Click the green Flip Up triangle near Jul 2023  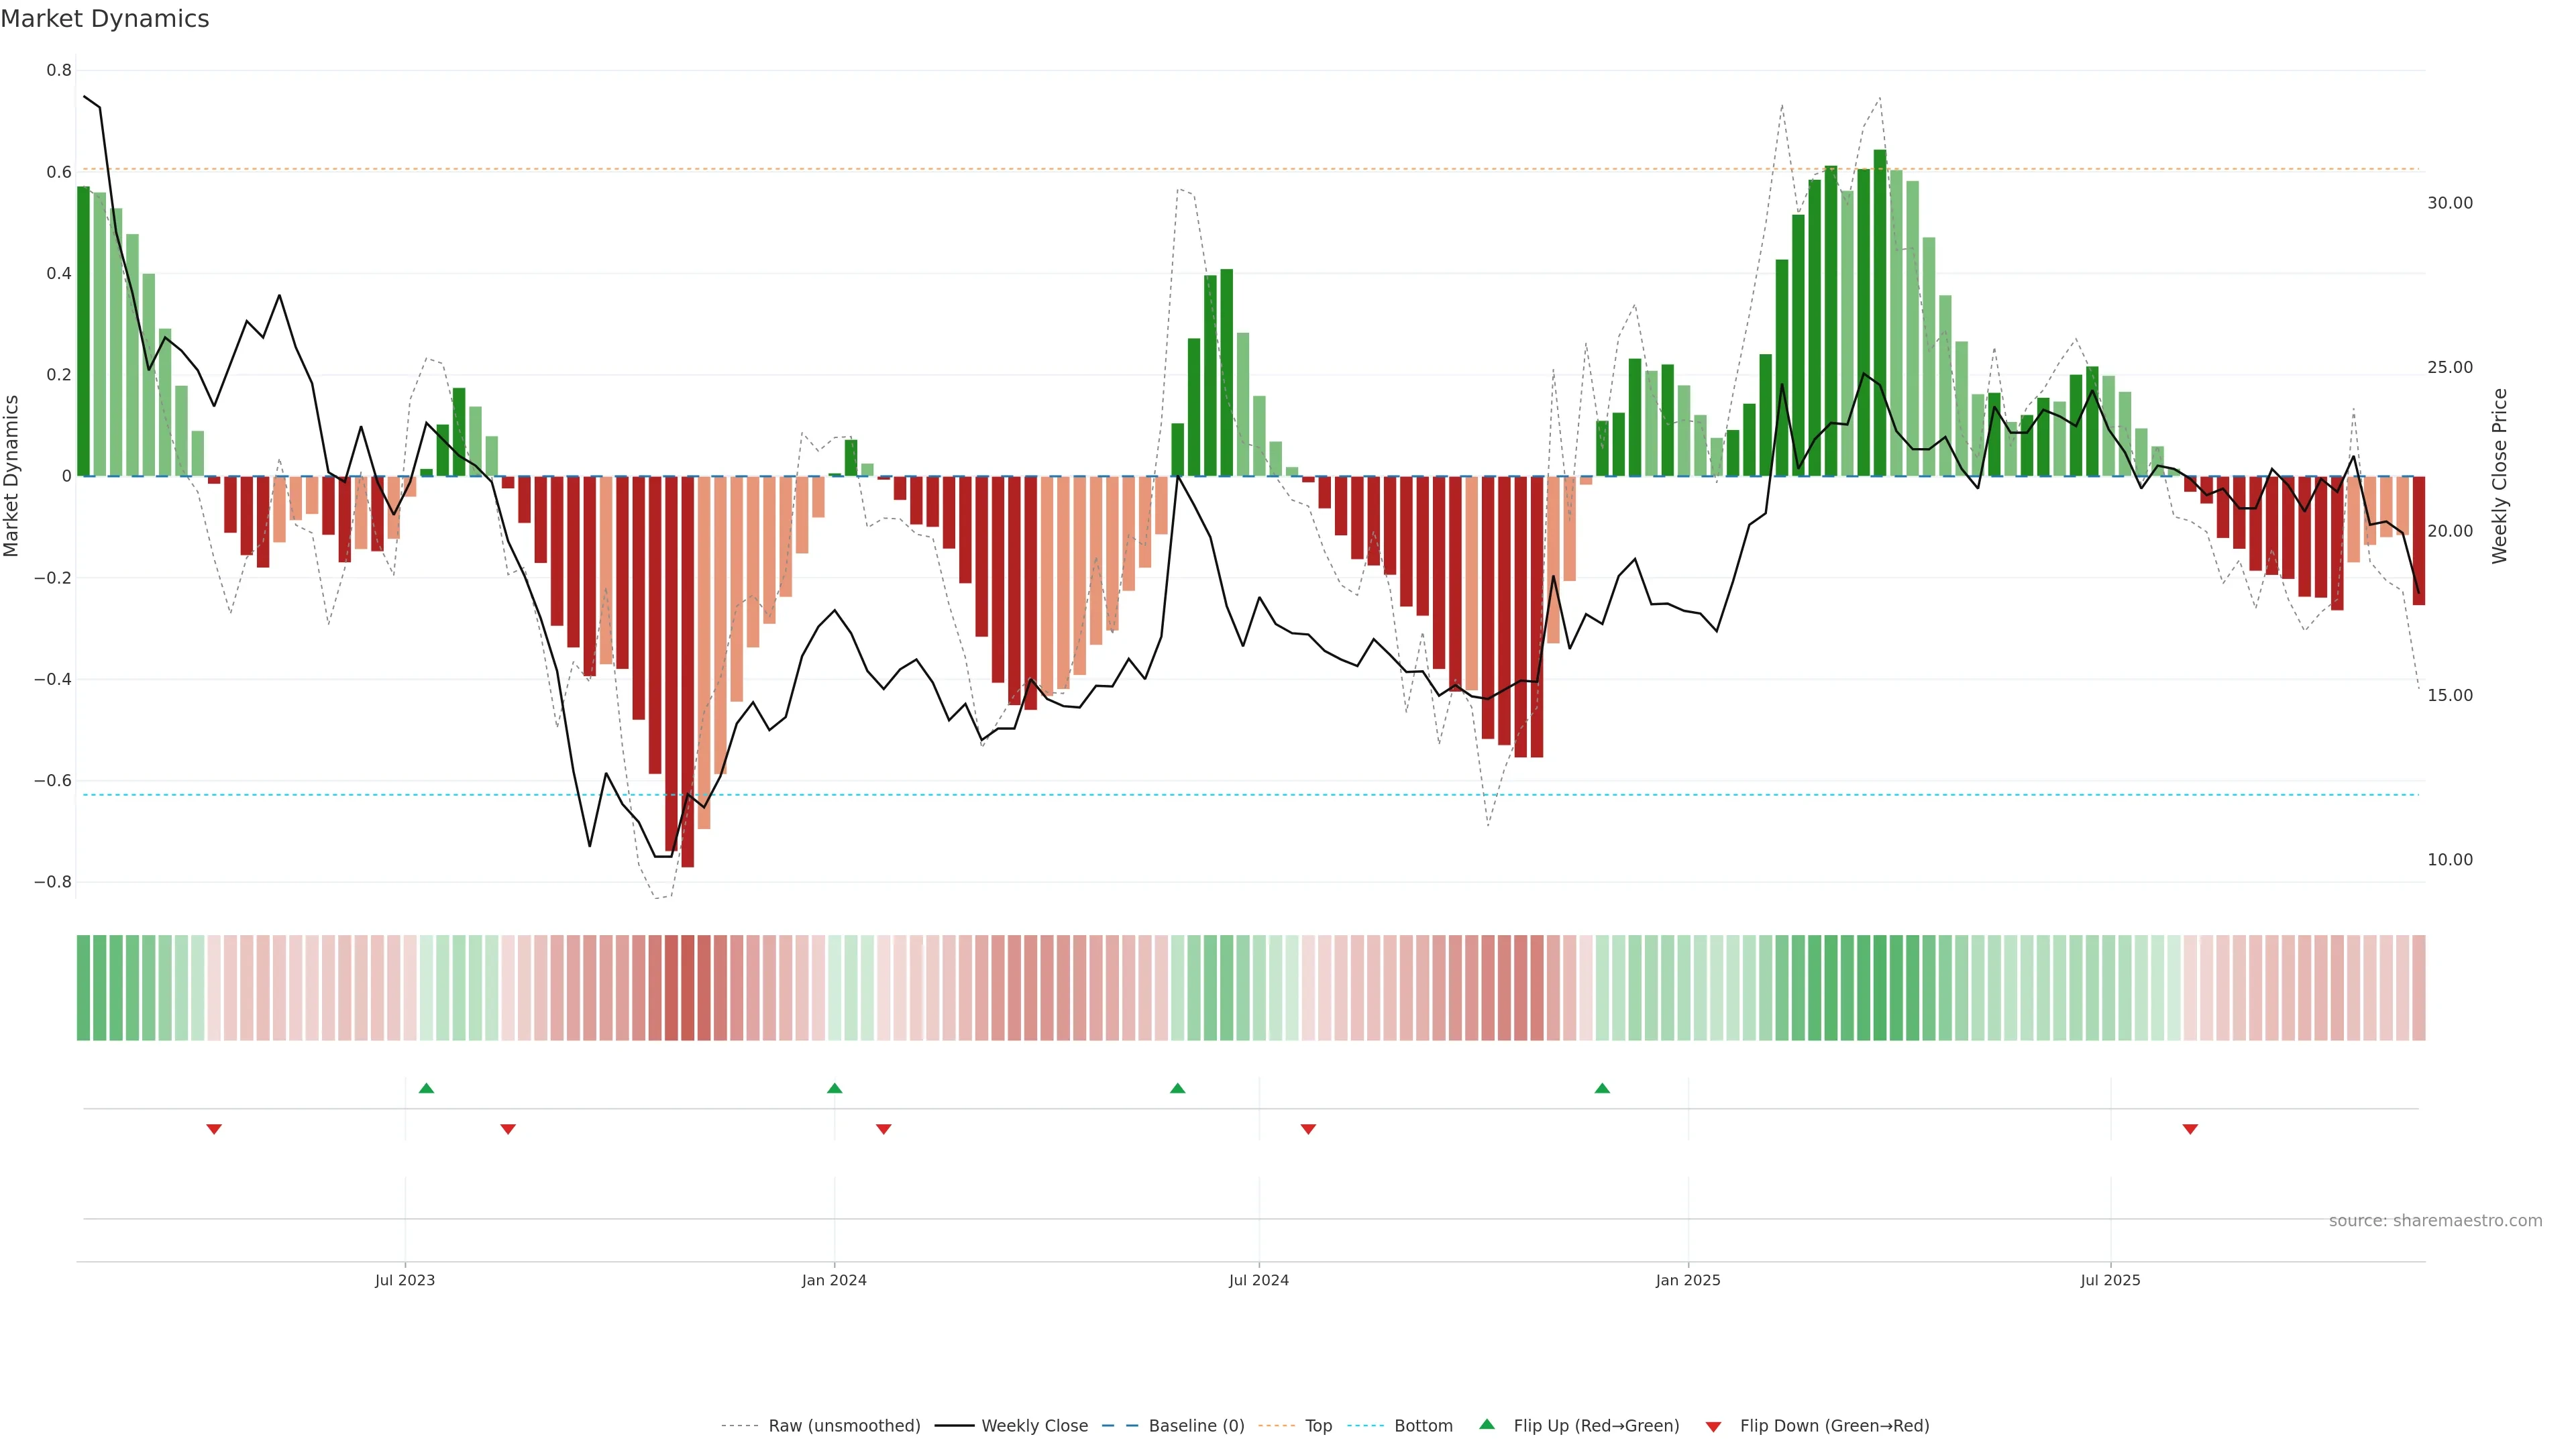[x=426, y=1088]
